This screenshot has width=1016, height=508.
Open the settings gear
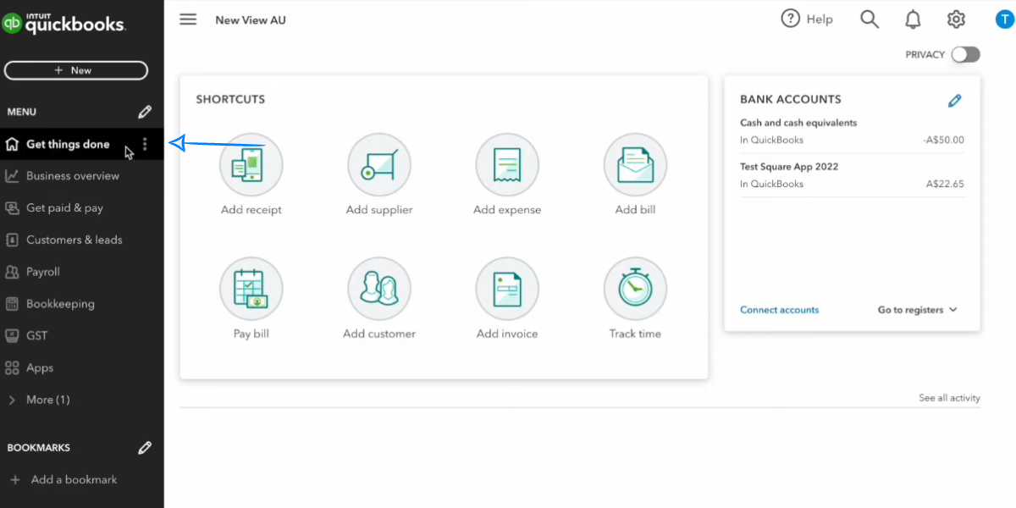(956, 19)
